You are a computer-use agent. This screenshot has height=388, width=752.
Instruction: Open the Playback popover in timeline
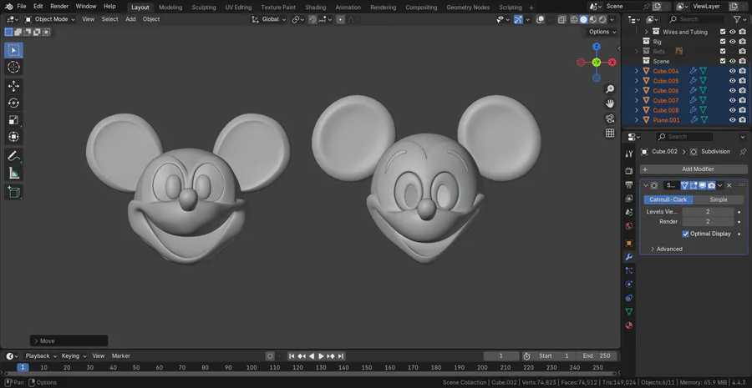point(40,356)
